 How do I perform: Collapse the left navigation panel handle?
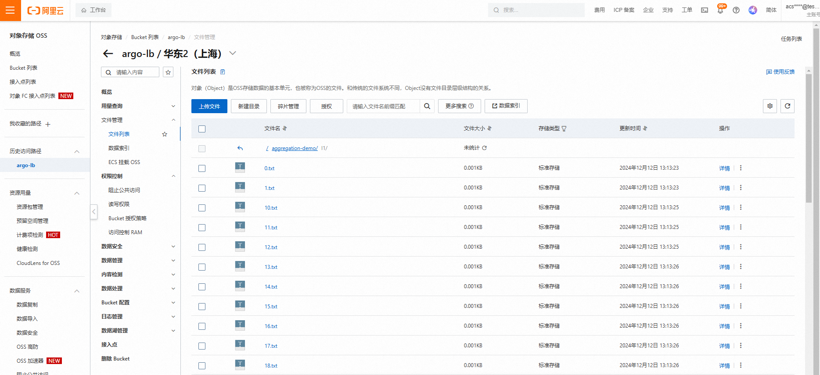tap(94, 212)
